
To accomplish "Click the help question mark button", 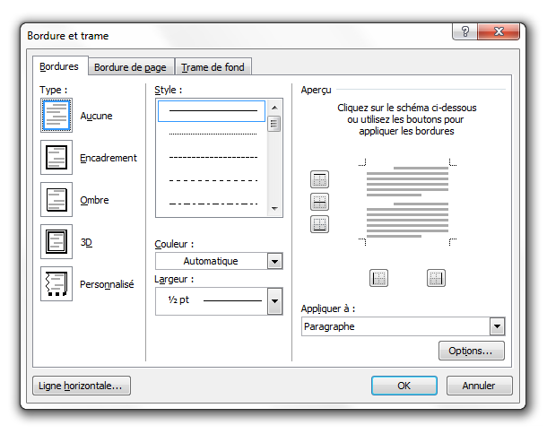I will pos(465,33).
